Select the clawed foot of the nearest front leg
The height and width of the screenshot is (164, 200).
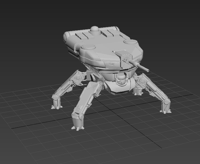[x=78, y=123]
